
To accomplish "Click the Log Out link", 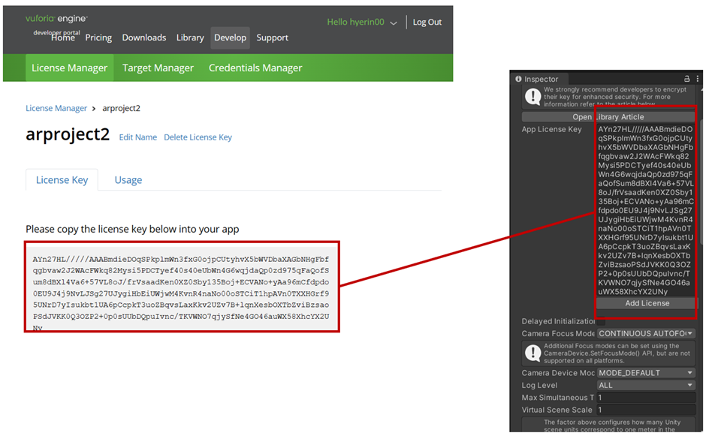I will pyautogui.click(x=427, y=22).
